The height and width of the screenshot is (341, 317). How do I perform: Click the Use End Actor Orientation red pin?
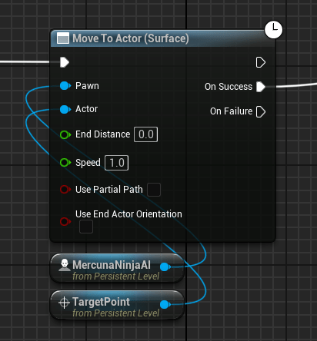click(x=65, y=221)
